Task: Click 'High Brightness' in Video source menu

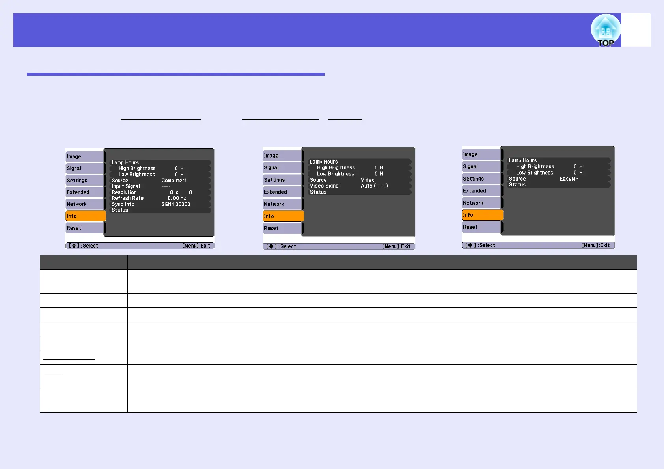Action: [336, 167]
